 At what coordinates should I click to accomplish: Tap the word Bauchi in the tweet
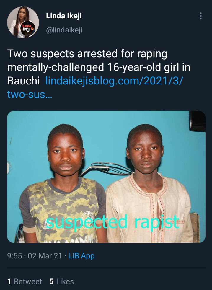click(24, 81)
